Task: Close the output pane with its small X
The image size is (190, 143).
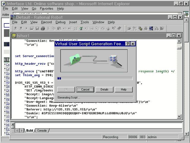Action: coord(13,124)
